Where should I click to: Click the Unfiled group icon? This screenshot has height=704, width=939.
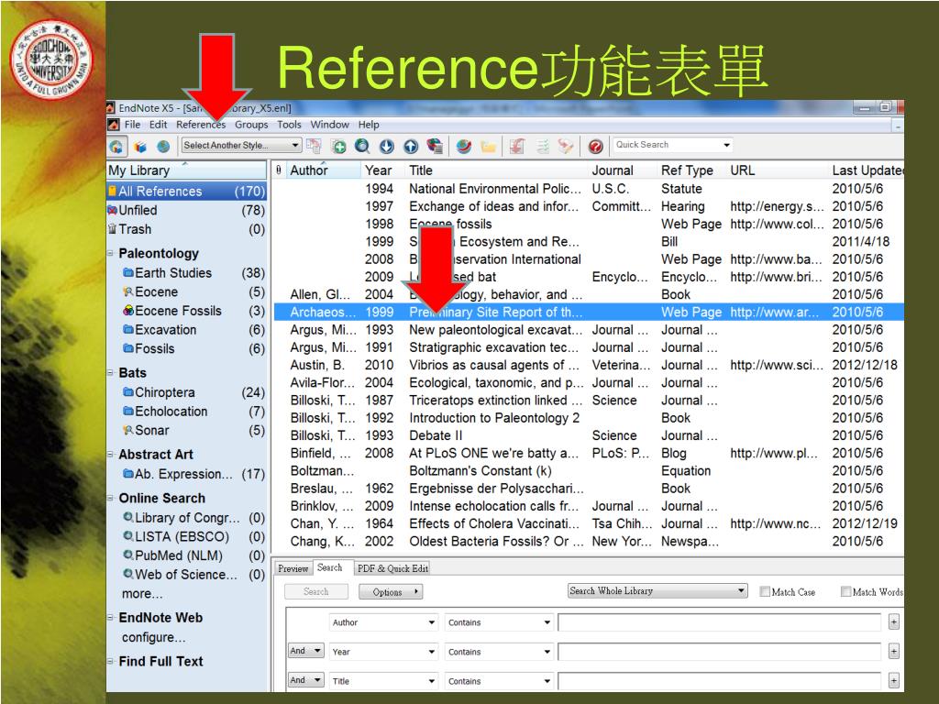click(112, 210)
